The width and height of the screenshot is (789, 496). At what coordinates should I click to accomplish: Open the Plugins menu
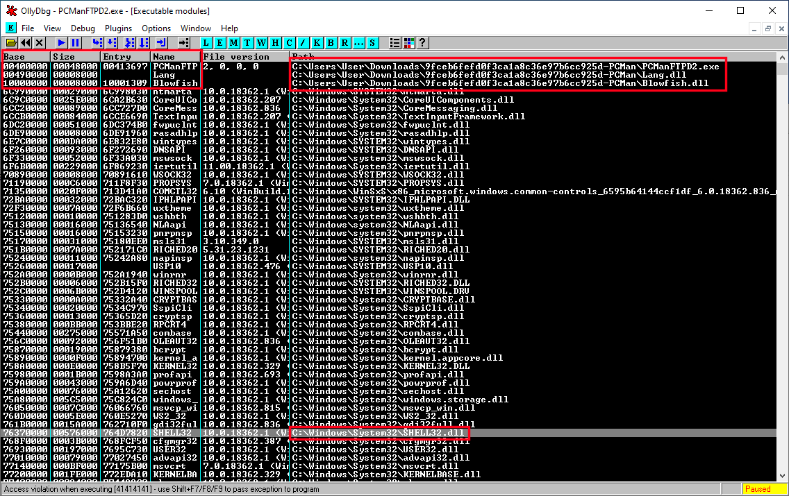118,28
